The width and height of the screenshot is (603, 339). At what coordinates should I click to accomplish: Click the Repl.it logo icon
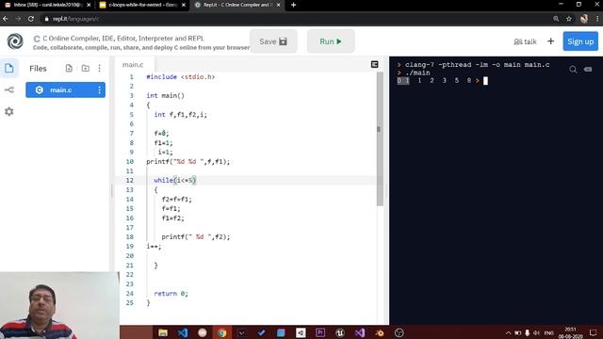(x=15, y=41)
